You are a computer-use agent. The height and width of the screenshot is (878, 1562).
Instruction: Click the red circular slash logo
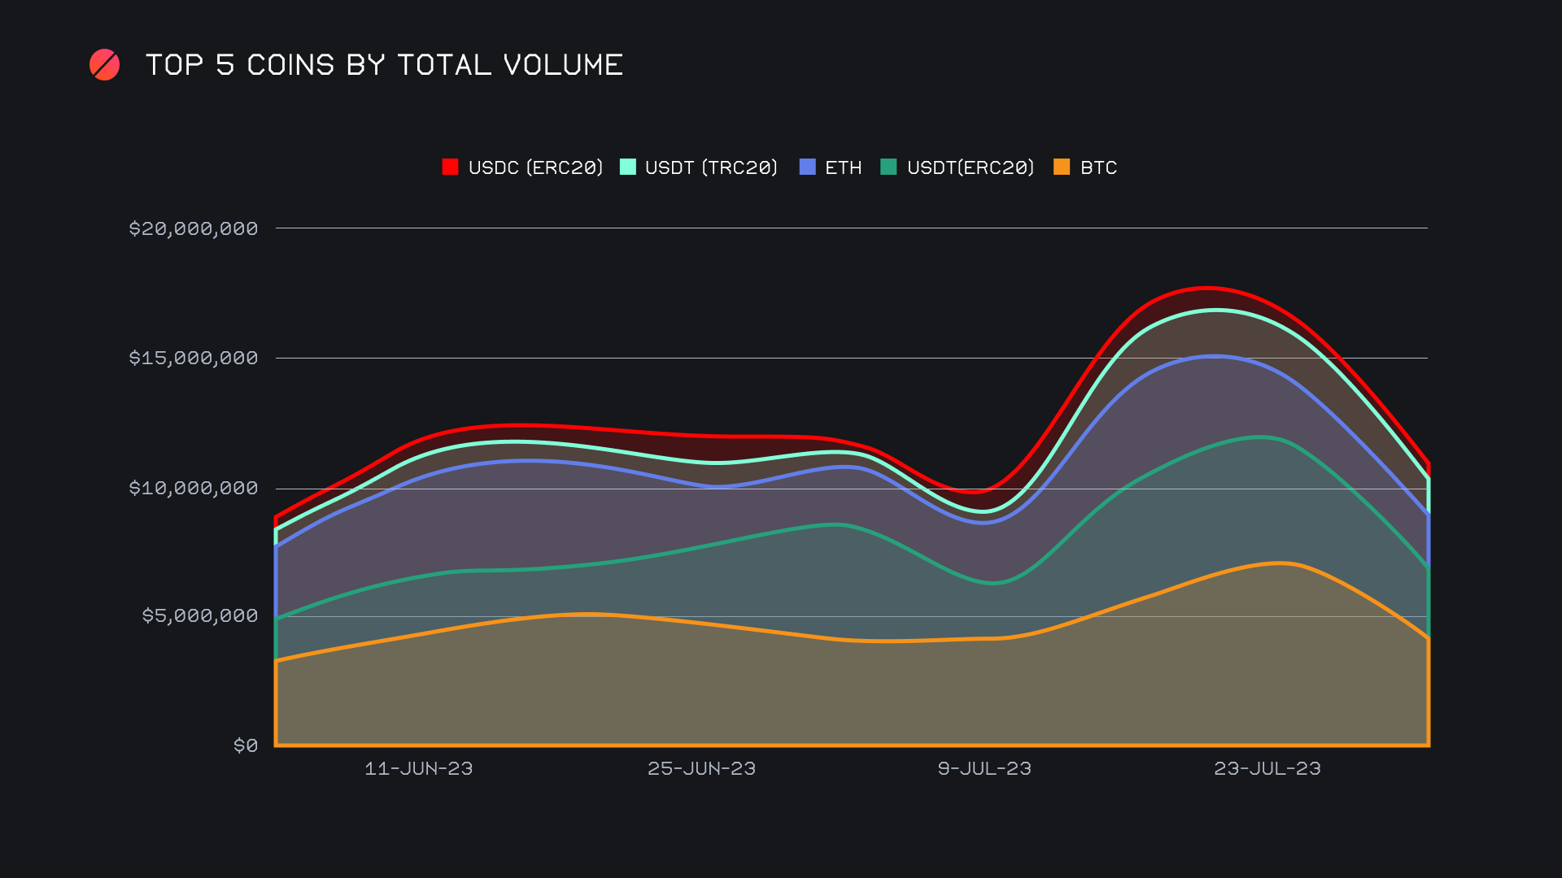pos(104,65)
